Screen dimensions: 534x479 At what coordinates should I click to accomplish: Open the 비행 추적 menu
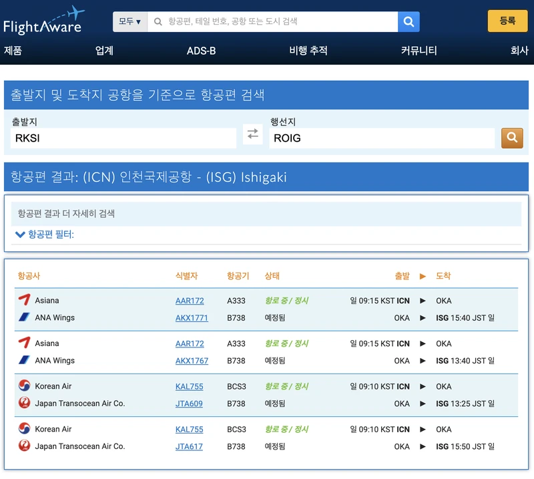[308, 51]
